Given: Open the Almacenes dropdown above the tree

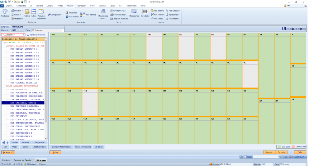Looking at the screenshot, I should point(24,35).
